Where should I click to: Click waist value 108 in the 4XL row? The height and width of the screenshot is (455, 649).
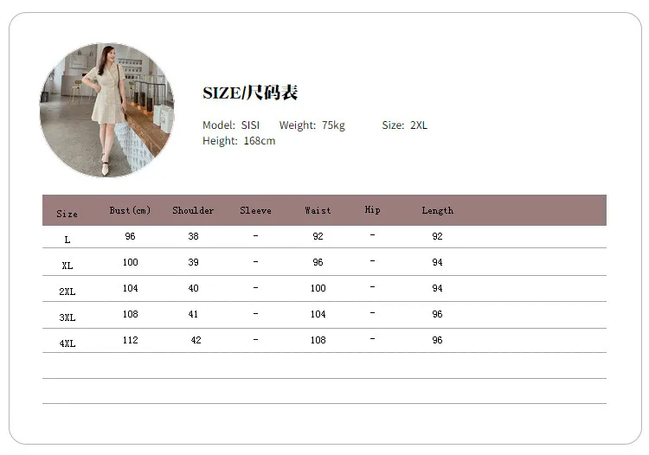point(318,340)
